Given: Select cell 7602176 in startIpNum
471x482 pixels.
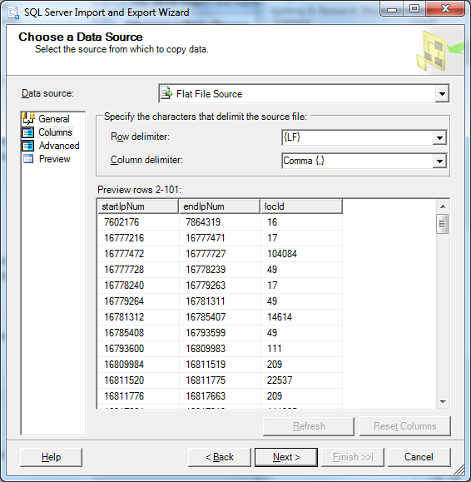Looking at the screenshot, I should (139, 222).
